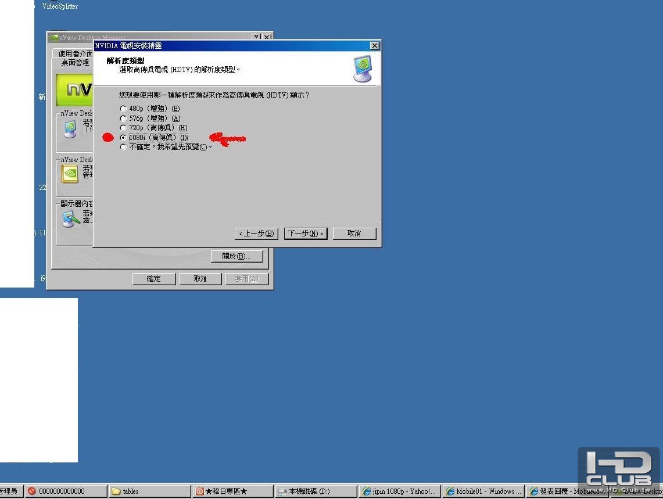
Task: Select the 1080i (高傳真) radio option
Action: coord(123,138)
